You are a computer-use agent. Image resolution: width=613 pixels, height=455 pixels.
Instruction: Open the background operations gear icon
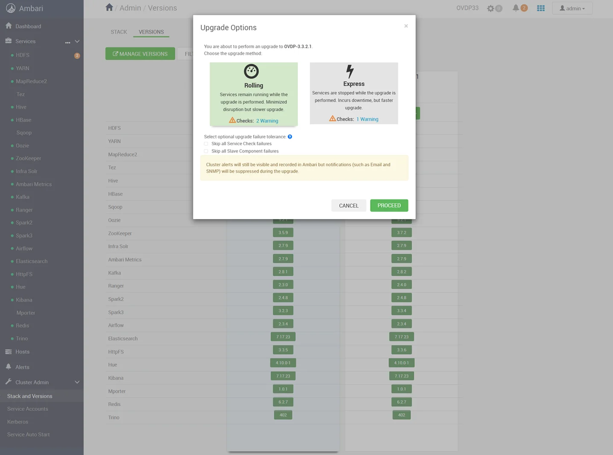[490, 8]
